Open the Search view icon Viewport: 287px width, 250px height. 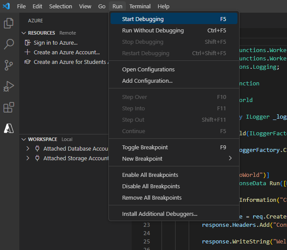click(9, 44)
